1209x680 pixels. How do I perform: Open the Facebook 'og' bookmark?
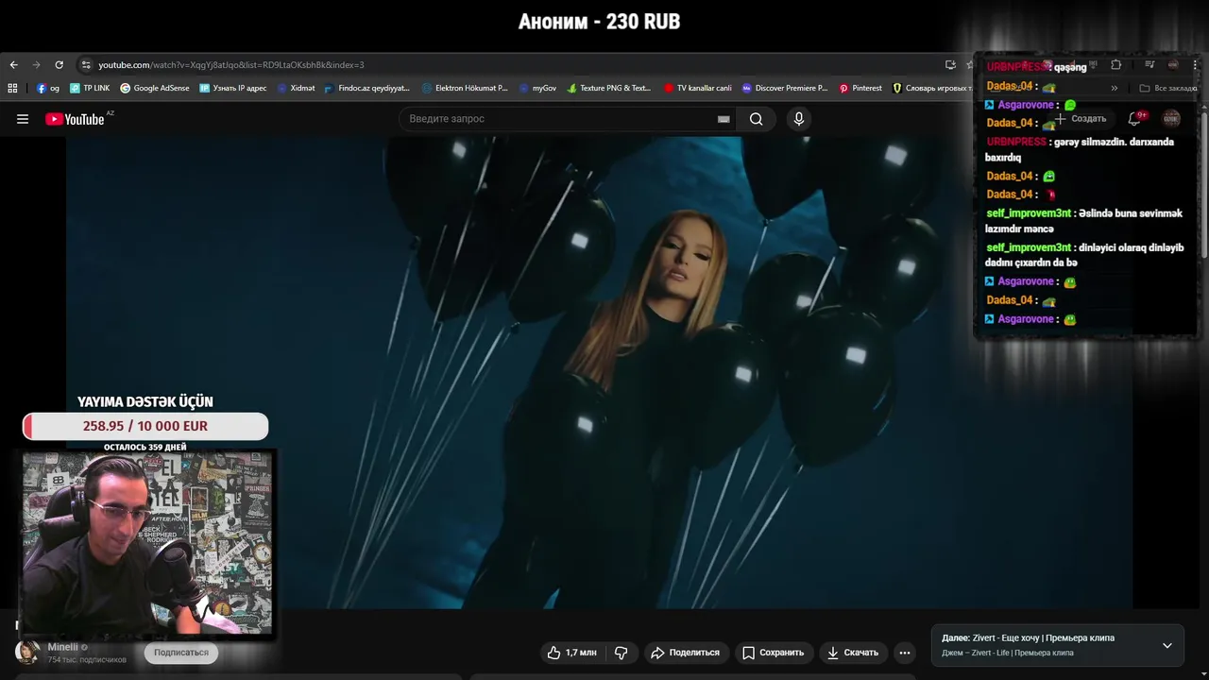click(48, 88)
